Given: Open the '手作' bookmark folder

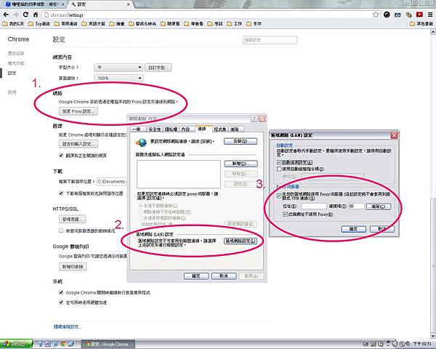Looking at the screenshot, I should [x=254, y=24].
